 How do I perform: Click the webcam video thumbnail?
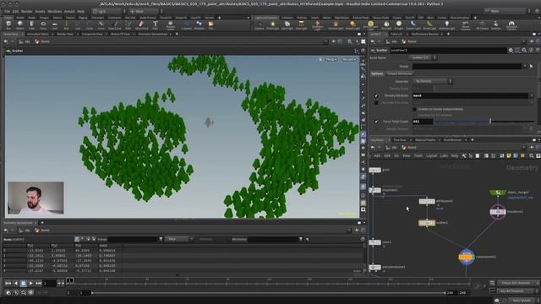point(36,198)
